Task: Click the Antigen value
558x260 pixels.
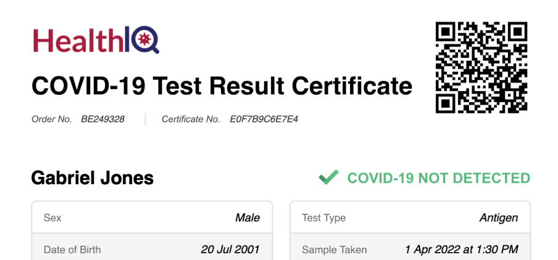Action: click(x=499, y=217)
